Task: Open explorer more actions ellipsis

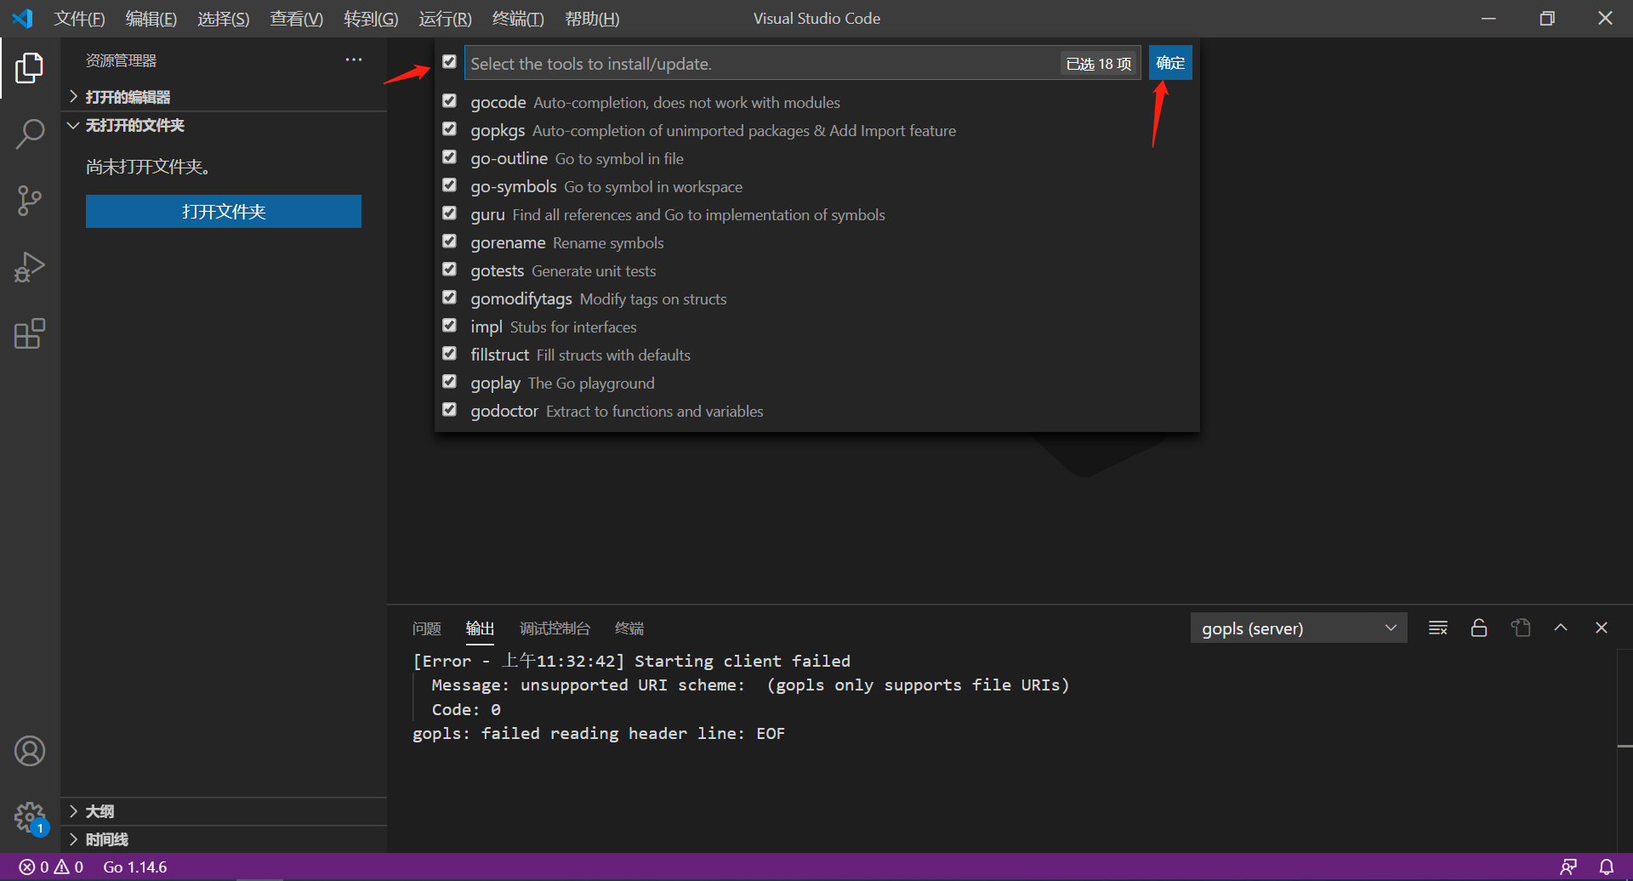Action: (354, 60)
